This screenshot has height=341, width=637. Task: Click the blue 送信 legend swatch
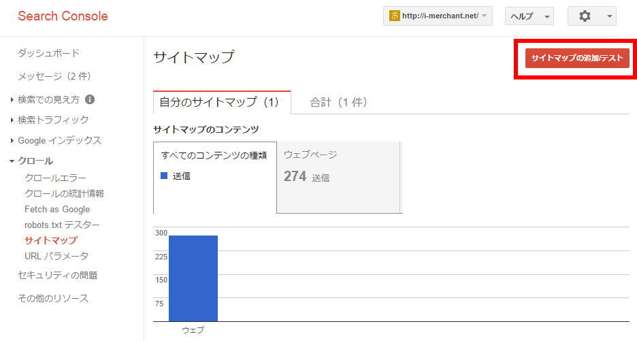[164, 176]
